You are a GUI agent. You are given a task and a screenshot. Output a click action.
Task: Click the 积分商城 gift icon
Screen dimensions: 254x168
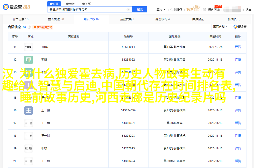pos(205,10)
